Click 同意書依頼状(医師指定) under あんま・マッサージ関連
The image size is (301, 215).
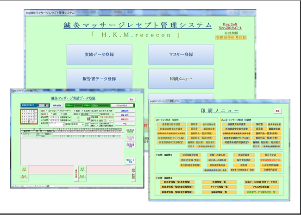coord(237,142)
